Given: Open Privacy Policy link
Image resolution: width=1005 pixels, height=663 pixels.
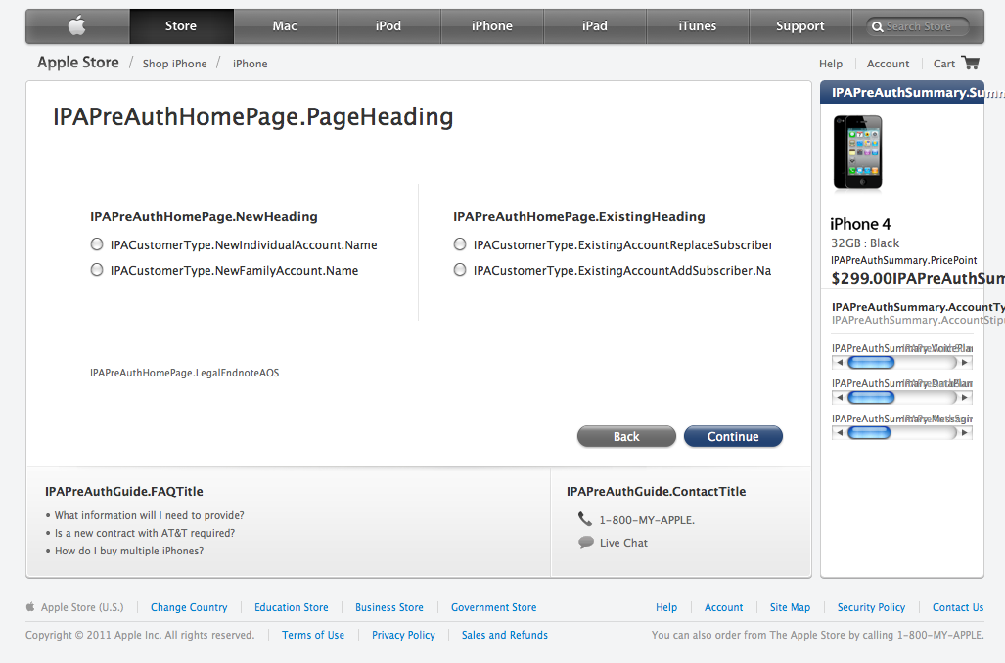Looking at the screenshot, I should [403, 635].
